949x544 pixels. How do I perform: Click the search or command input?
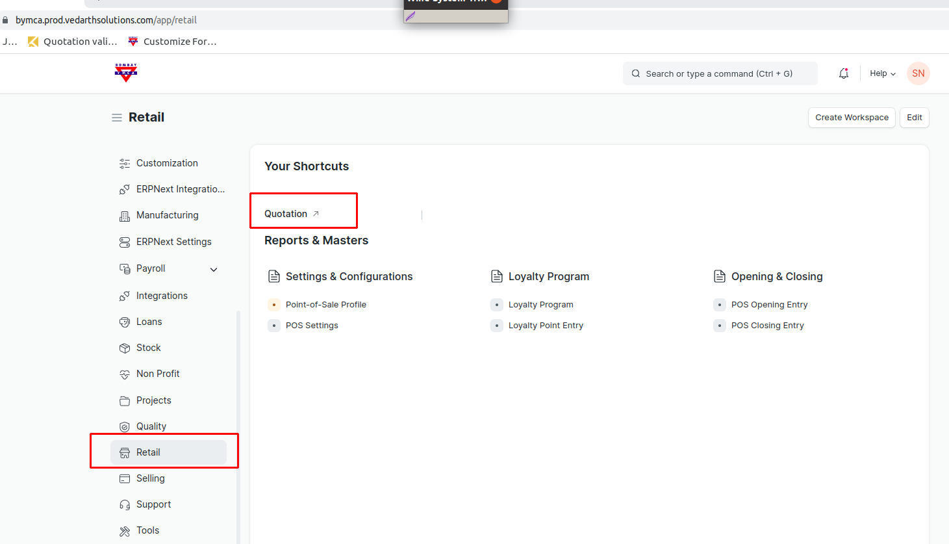(x=719, y=73)
